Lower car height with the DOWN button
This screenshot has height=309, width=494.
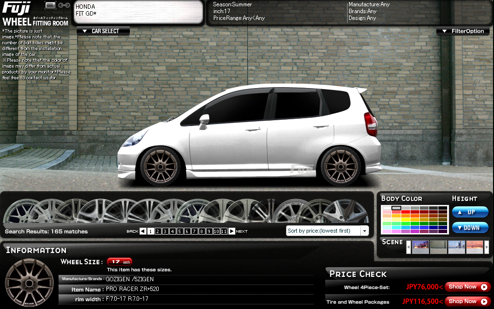[470, 227]
